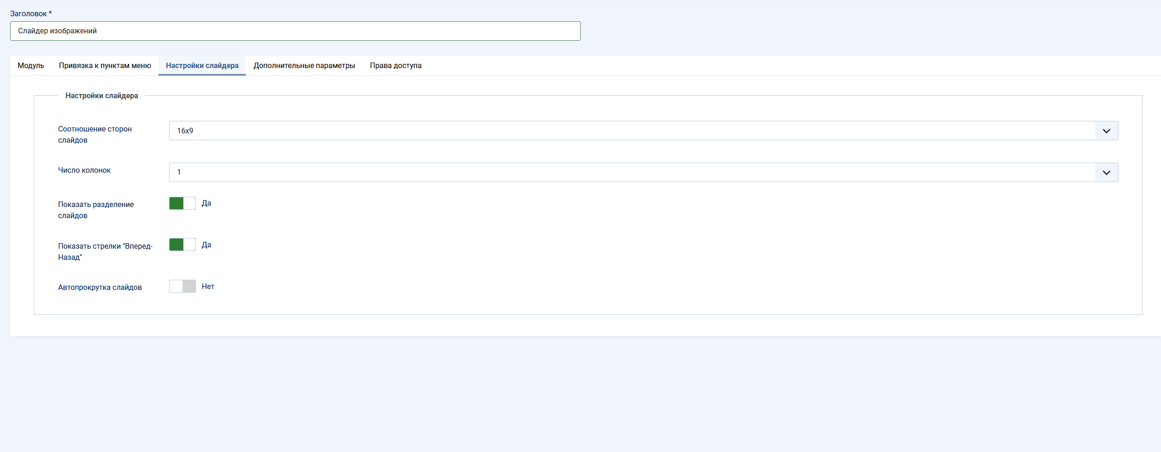Click the Нет text beside the autoscroll toggle
The height and width of the screenshot is (452, 1161).
click(x=208, y=287)
